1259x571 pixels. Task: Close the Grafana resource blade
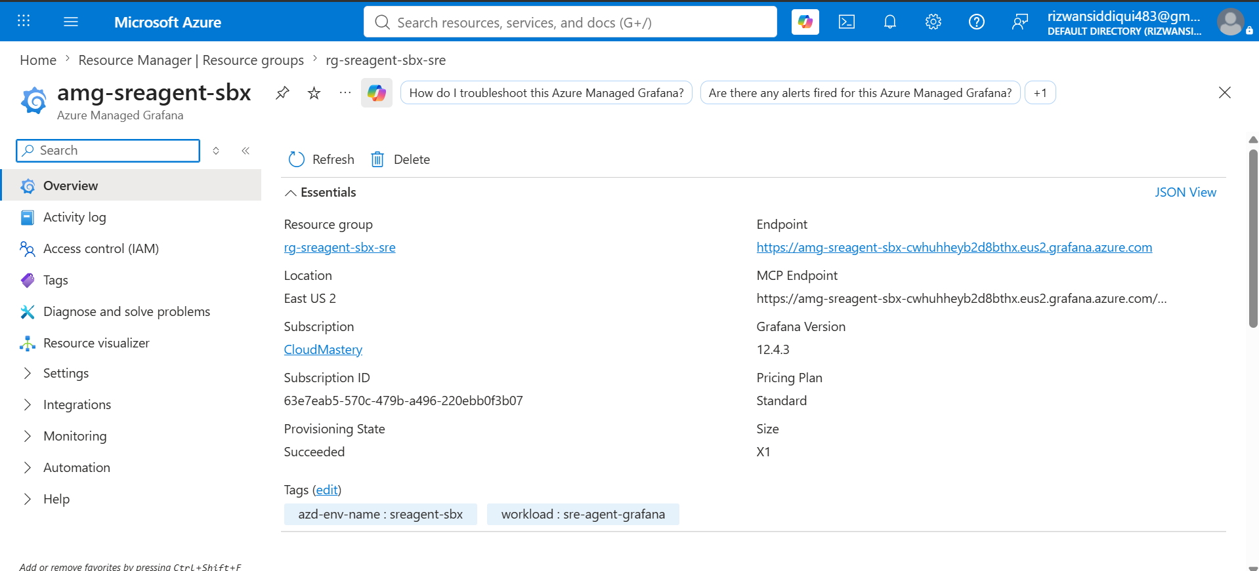click(1225, 92)
